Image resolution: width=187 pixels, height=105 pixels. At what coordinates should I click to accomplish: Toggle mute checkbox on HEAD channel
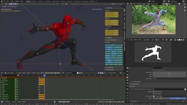tap(17, 86)
